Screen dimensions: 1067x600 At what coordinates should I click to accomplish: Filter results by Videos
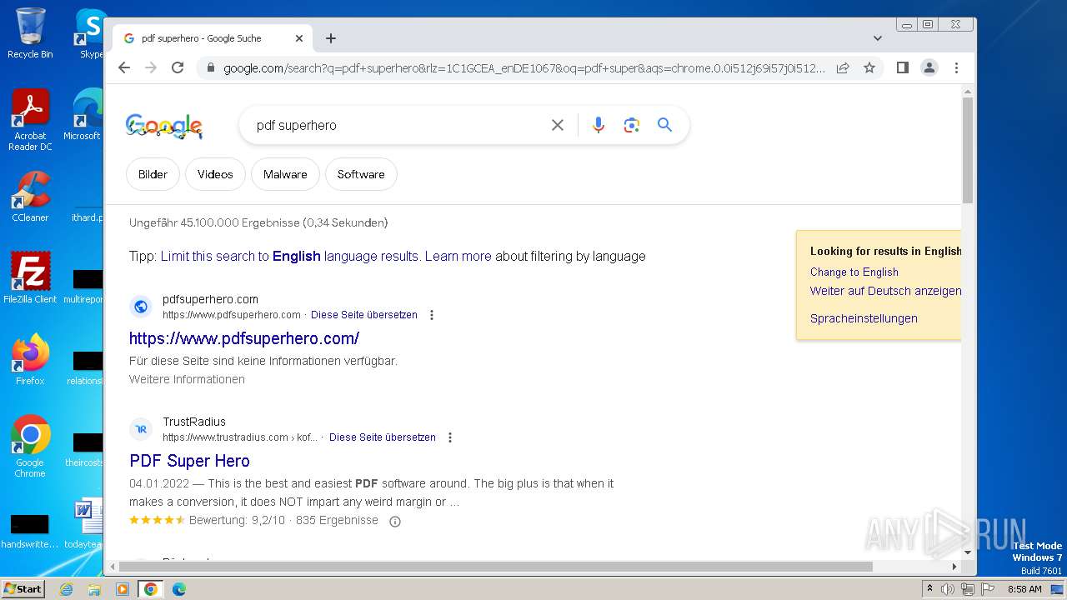[215, 174]
